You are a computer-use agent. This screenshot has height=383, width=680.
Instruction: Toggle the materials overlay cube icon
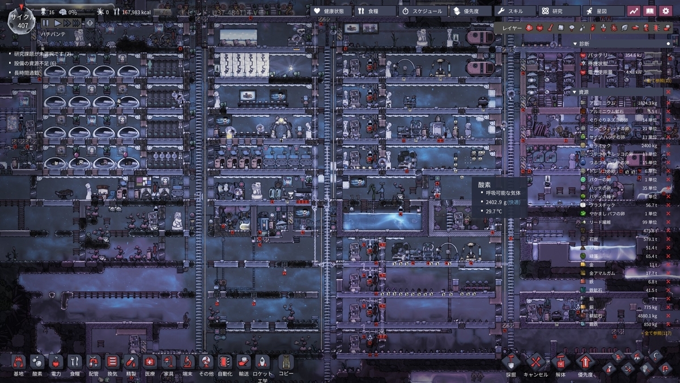click(x=560, y=27)
